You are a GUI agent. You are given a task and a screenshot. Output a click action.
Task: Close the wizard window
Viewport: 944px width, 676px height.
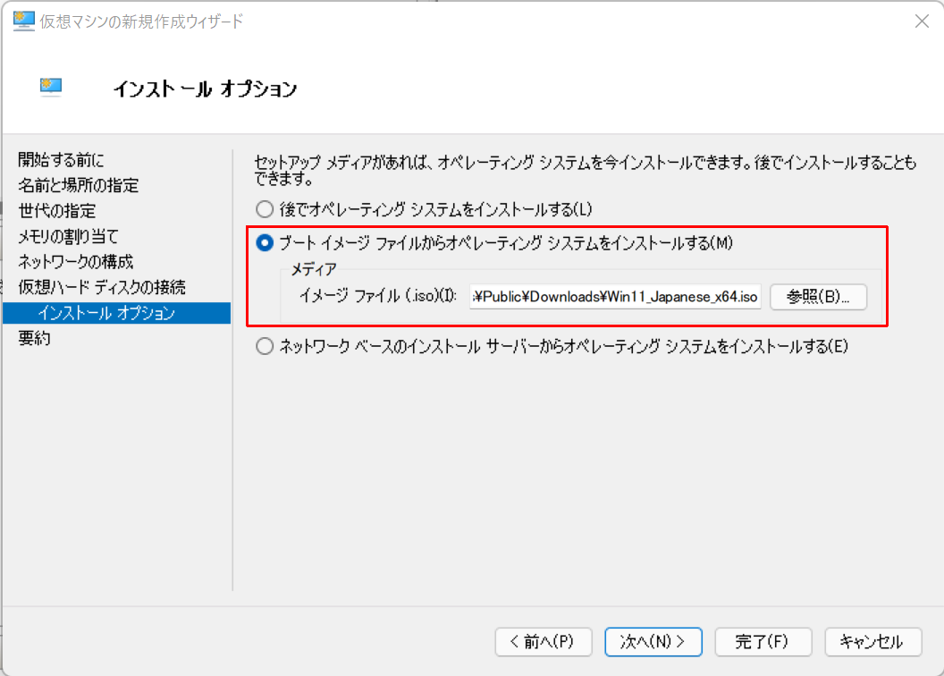point(922,21)
